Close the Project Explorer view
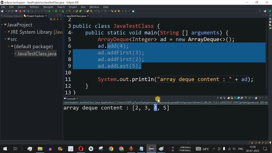Image resolution: width=272 pixels, height=153 pixels. (46, 16)
